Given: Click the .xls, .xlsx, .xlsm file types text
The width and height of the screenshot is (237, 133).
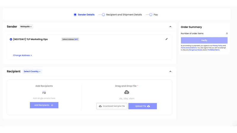Looking at the screenshot, I should (x=127, y=98).
